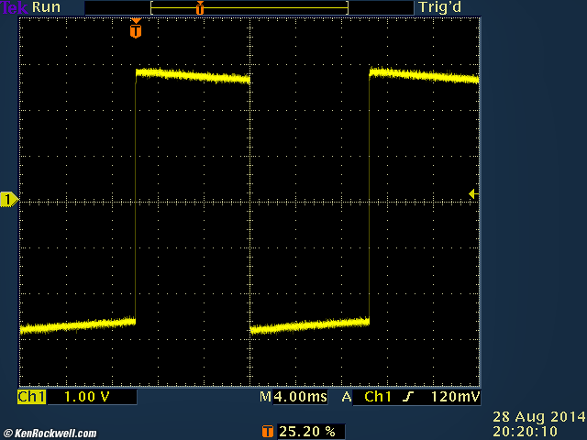The width and height of the screenshot is (587, 440).
Task: Click the 25.20 % trigger position readout
Action: tap(307, 432)
